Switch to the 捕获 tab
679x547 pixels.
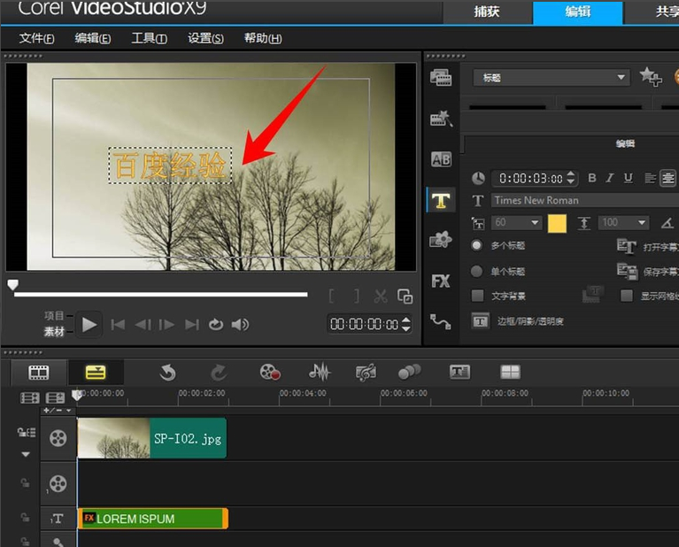click(487, 12)
